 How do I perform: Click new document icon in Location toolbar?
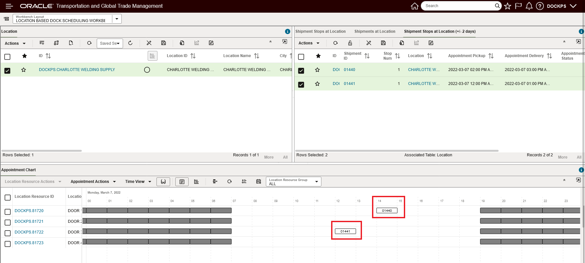pyautogui.click(x=71, y=43)
